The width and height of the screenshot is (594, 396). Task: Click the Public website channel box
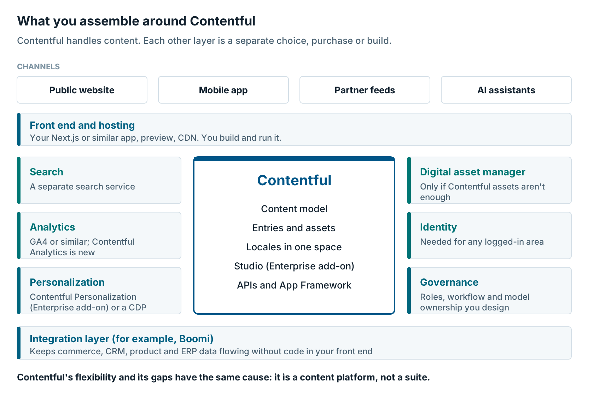coord(82,90)
